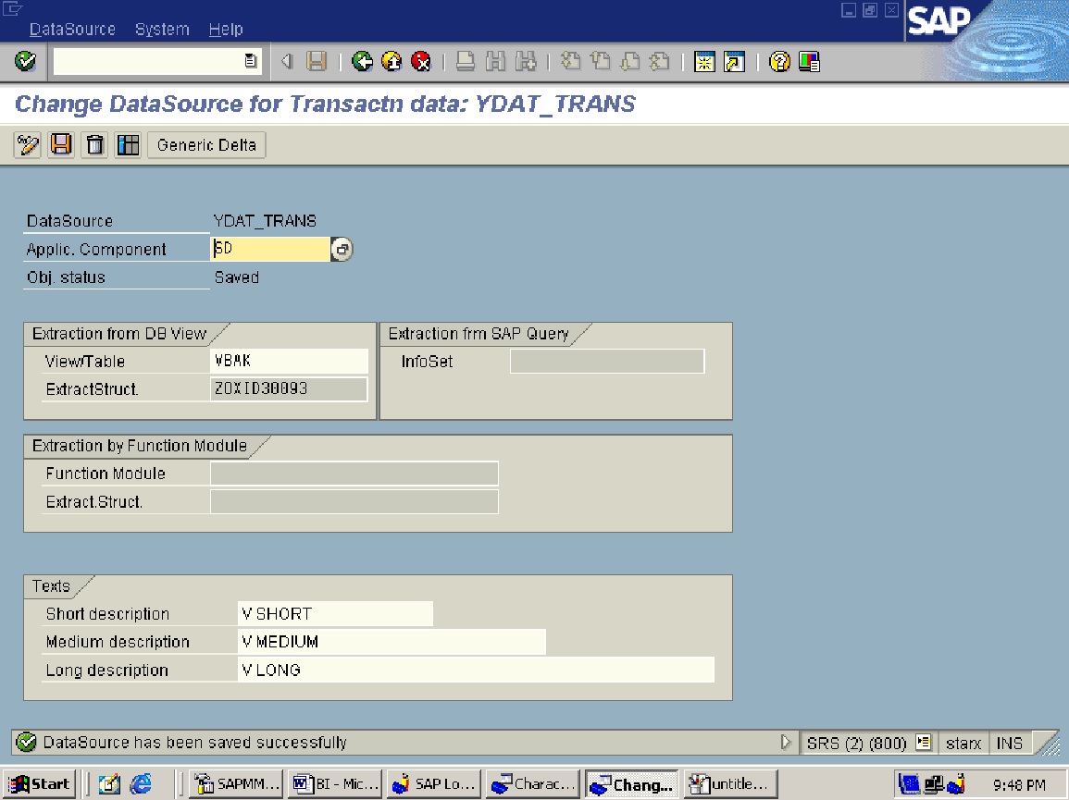1069x800 pixels.
Task: Open the System menu
Action: (x=162, y=30)
